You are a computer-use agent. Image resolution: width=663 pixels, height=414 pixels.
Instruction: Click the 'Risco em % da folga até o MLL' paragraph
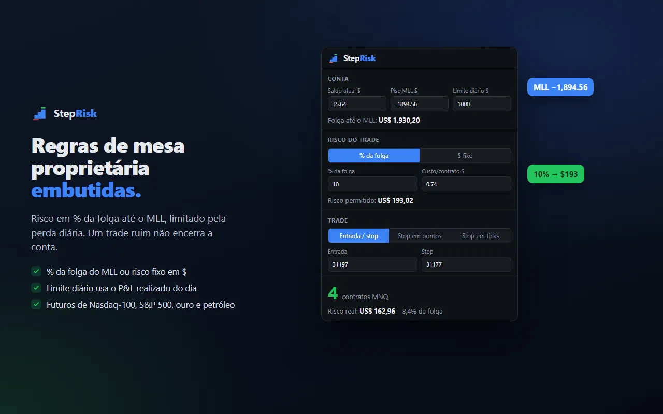coord(128,233)
